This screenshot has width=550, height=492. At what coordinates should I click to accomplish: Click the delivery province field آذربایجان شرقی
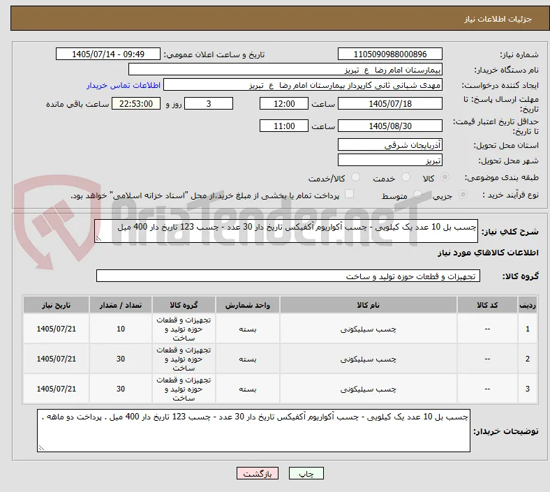coord(389,144)
